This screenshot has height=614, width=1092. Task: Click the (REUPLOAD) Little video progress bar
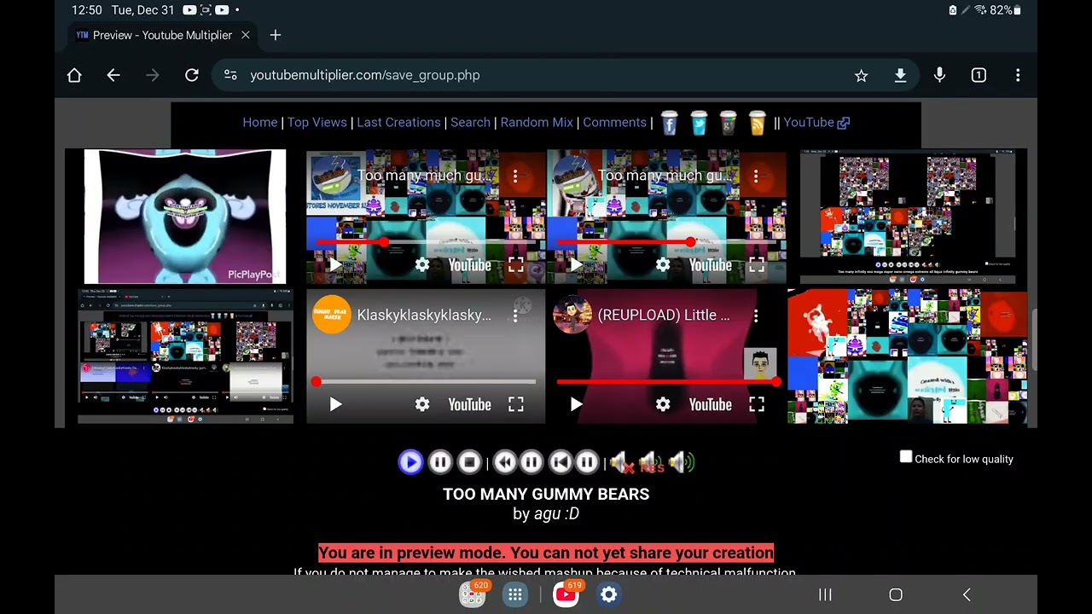click(x=666, y=382)
